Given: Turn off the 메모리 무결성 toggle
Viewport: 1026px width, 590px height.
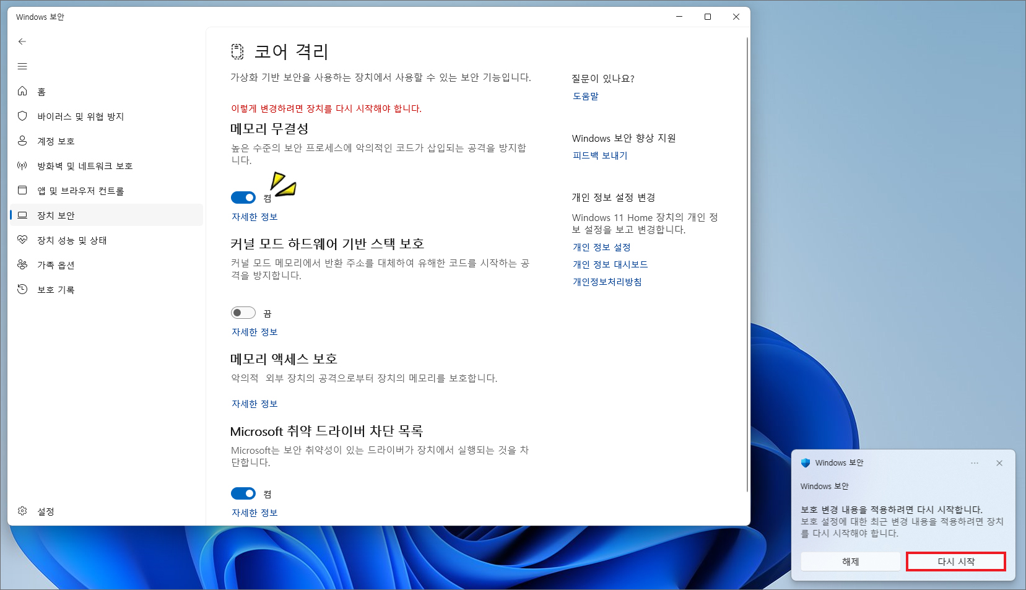Looking at the screenshot, I should [243, 197].
